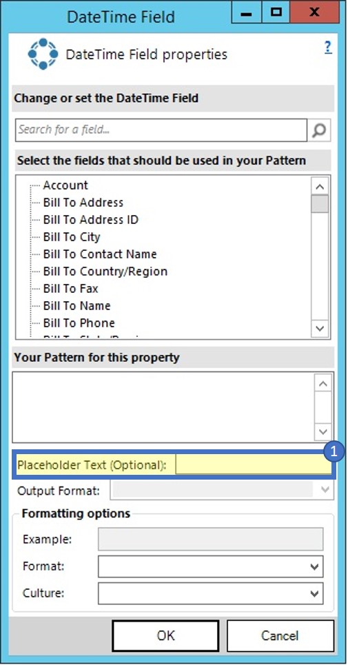Choose Bill To City from the list
The image size is (348, 665).
pyautogui.click(x=72, y=236)
